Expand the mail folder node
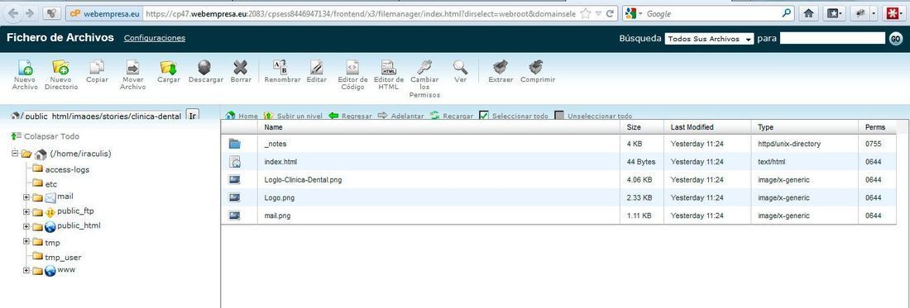Screen dimensions: 910x308 point(26,197)
